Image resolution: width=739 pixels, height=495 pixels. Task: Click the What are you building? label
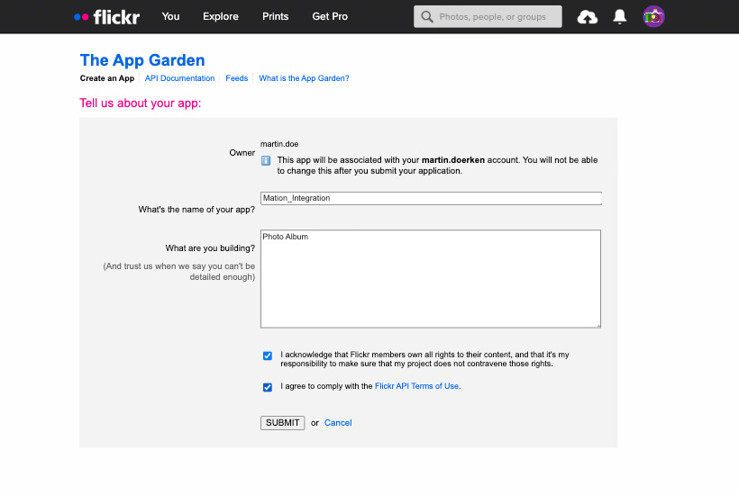coord(210,248)
